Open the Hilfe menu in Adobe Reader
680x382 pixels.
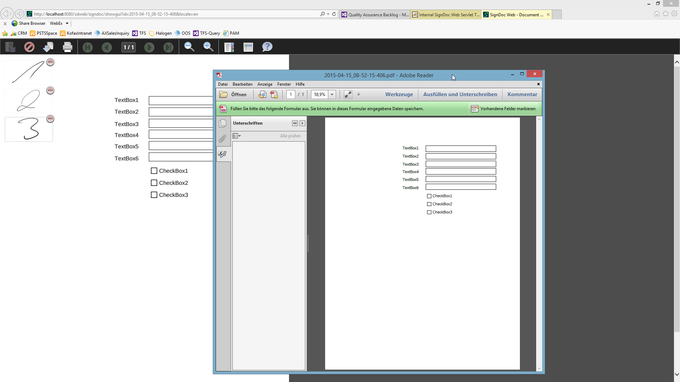300,84
